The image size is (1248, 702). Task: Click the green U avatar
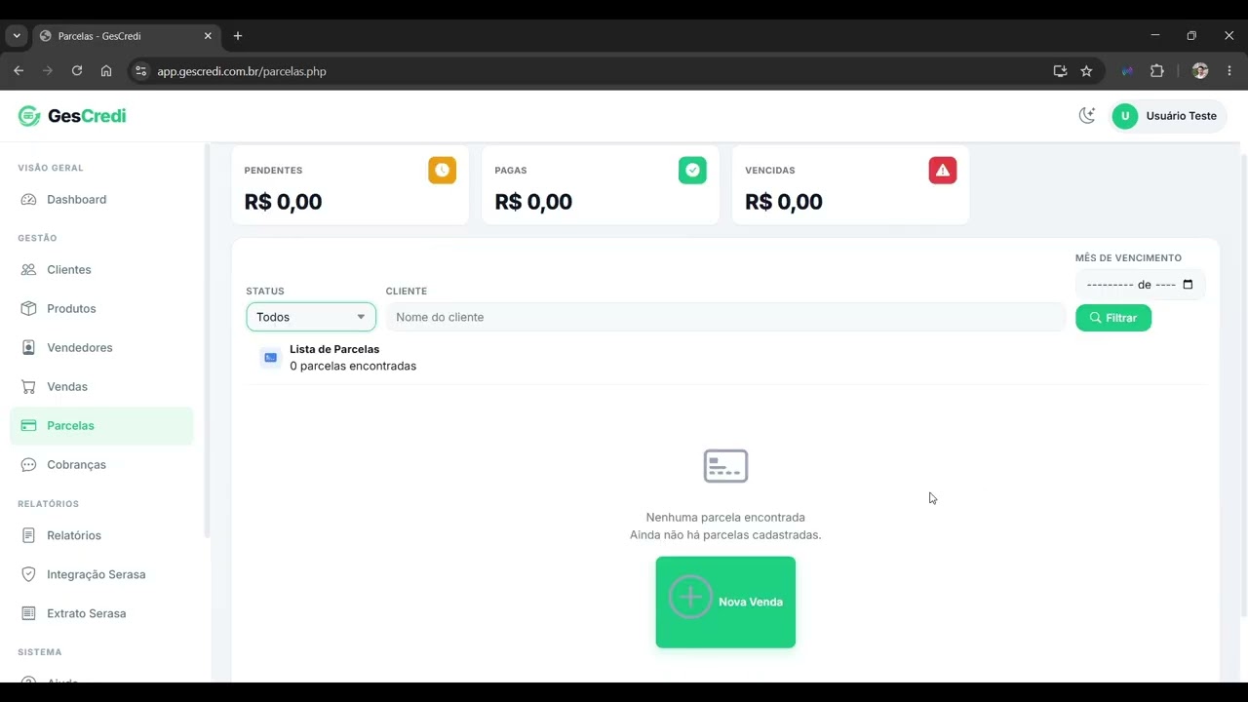(x=1125, y=116)
